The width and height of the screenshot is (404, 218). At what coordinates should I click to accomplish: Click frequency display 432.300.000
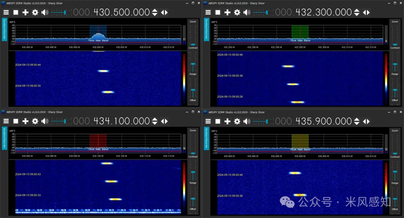pyautogui.click(x=313, y=12)
